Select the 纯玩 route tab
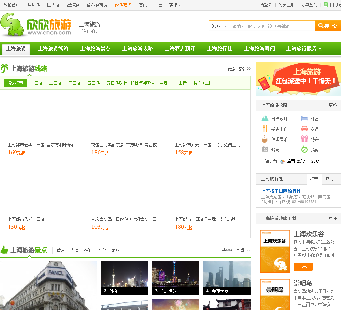The width and height of the screenshot is (341, 310). (163, 83)
